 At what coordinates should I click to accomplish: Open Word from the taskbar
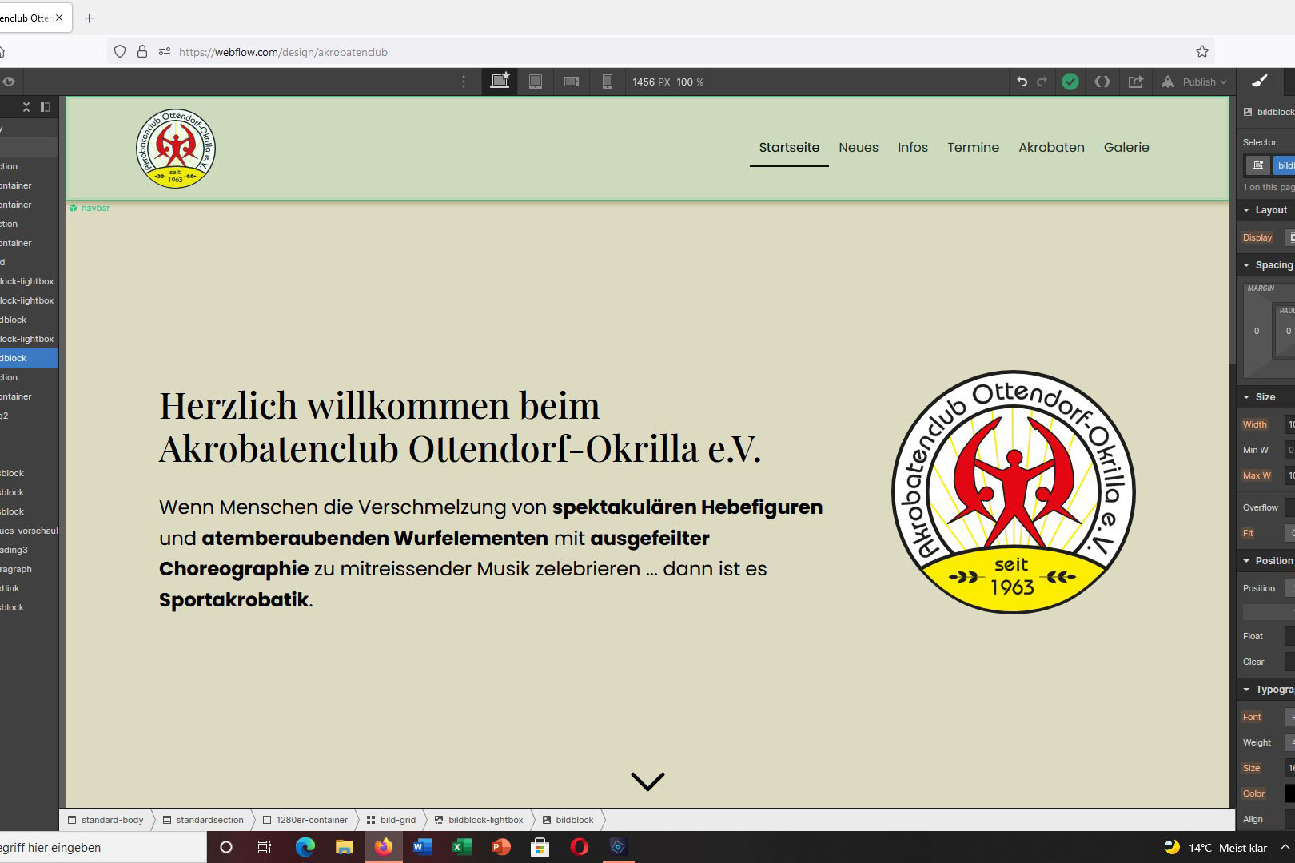pos(422,847)
